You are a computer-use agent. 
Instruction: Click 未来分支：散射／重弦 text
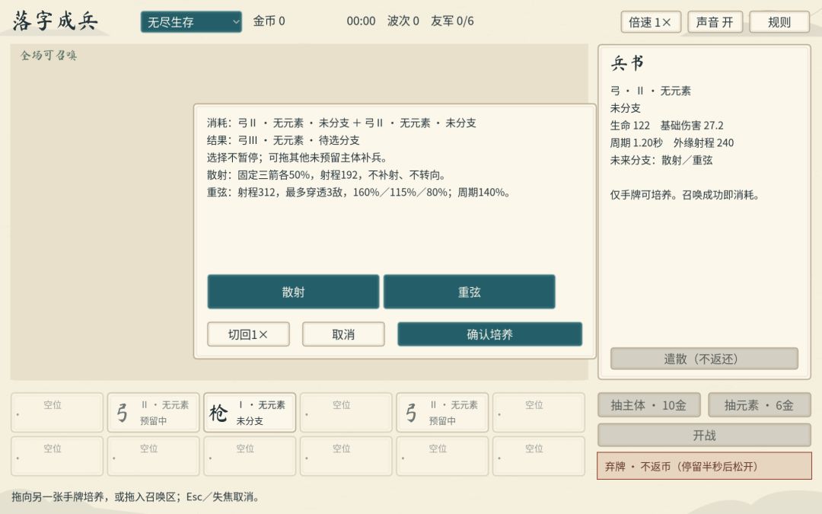point(661,160)
